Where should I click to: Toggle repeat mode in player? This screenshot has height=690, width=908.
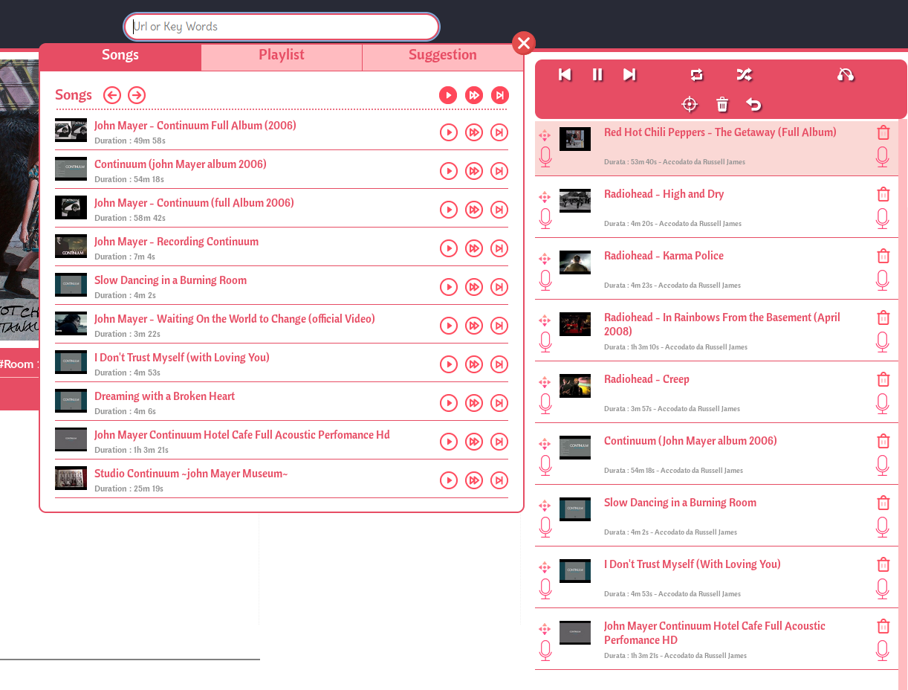click(696, 74)
